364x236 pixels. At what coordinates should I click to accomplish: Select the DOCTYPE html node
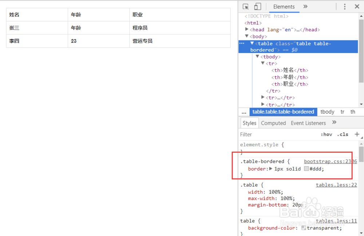pos(266,16)
